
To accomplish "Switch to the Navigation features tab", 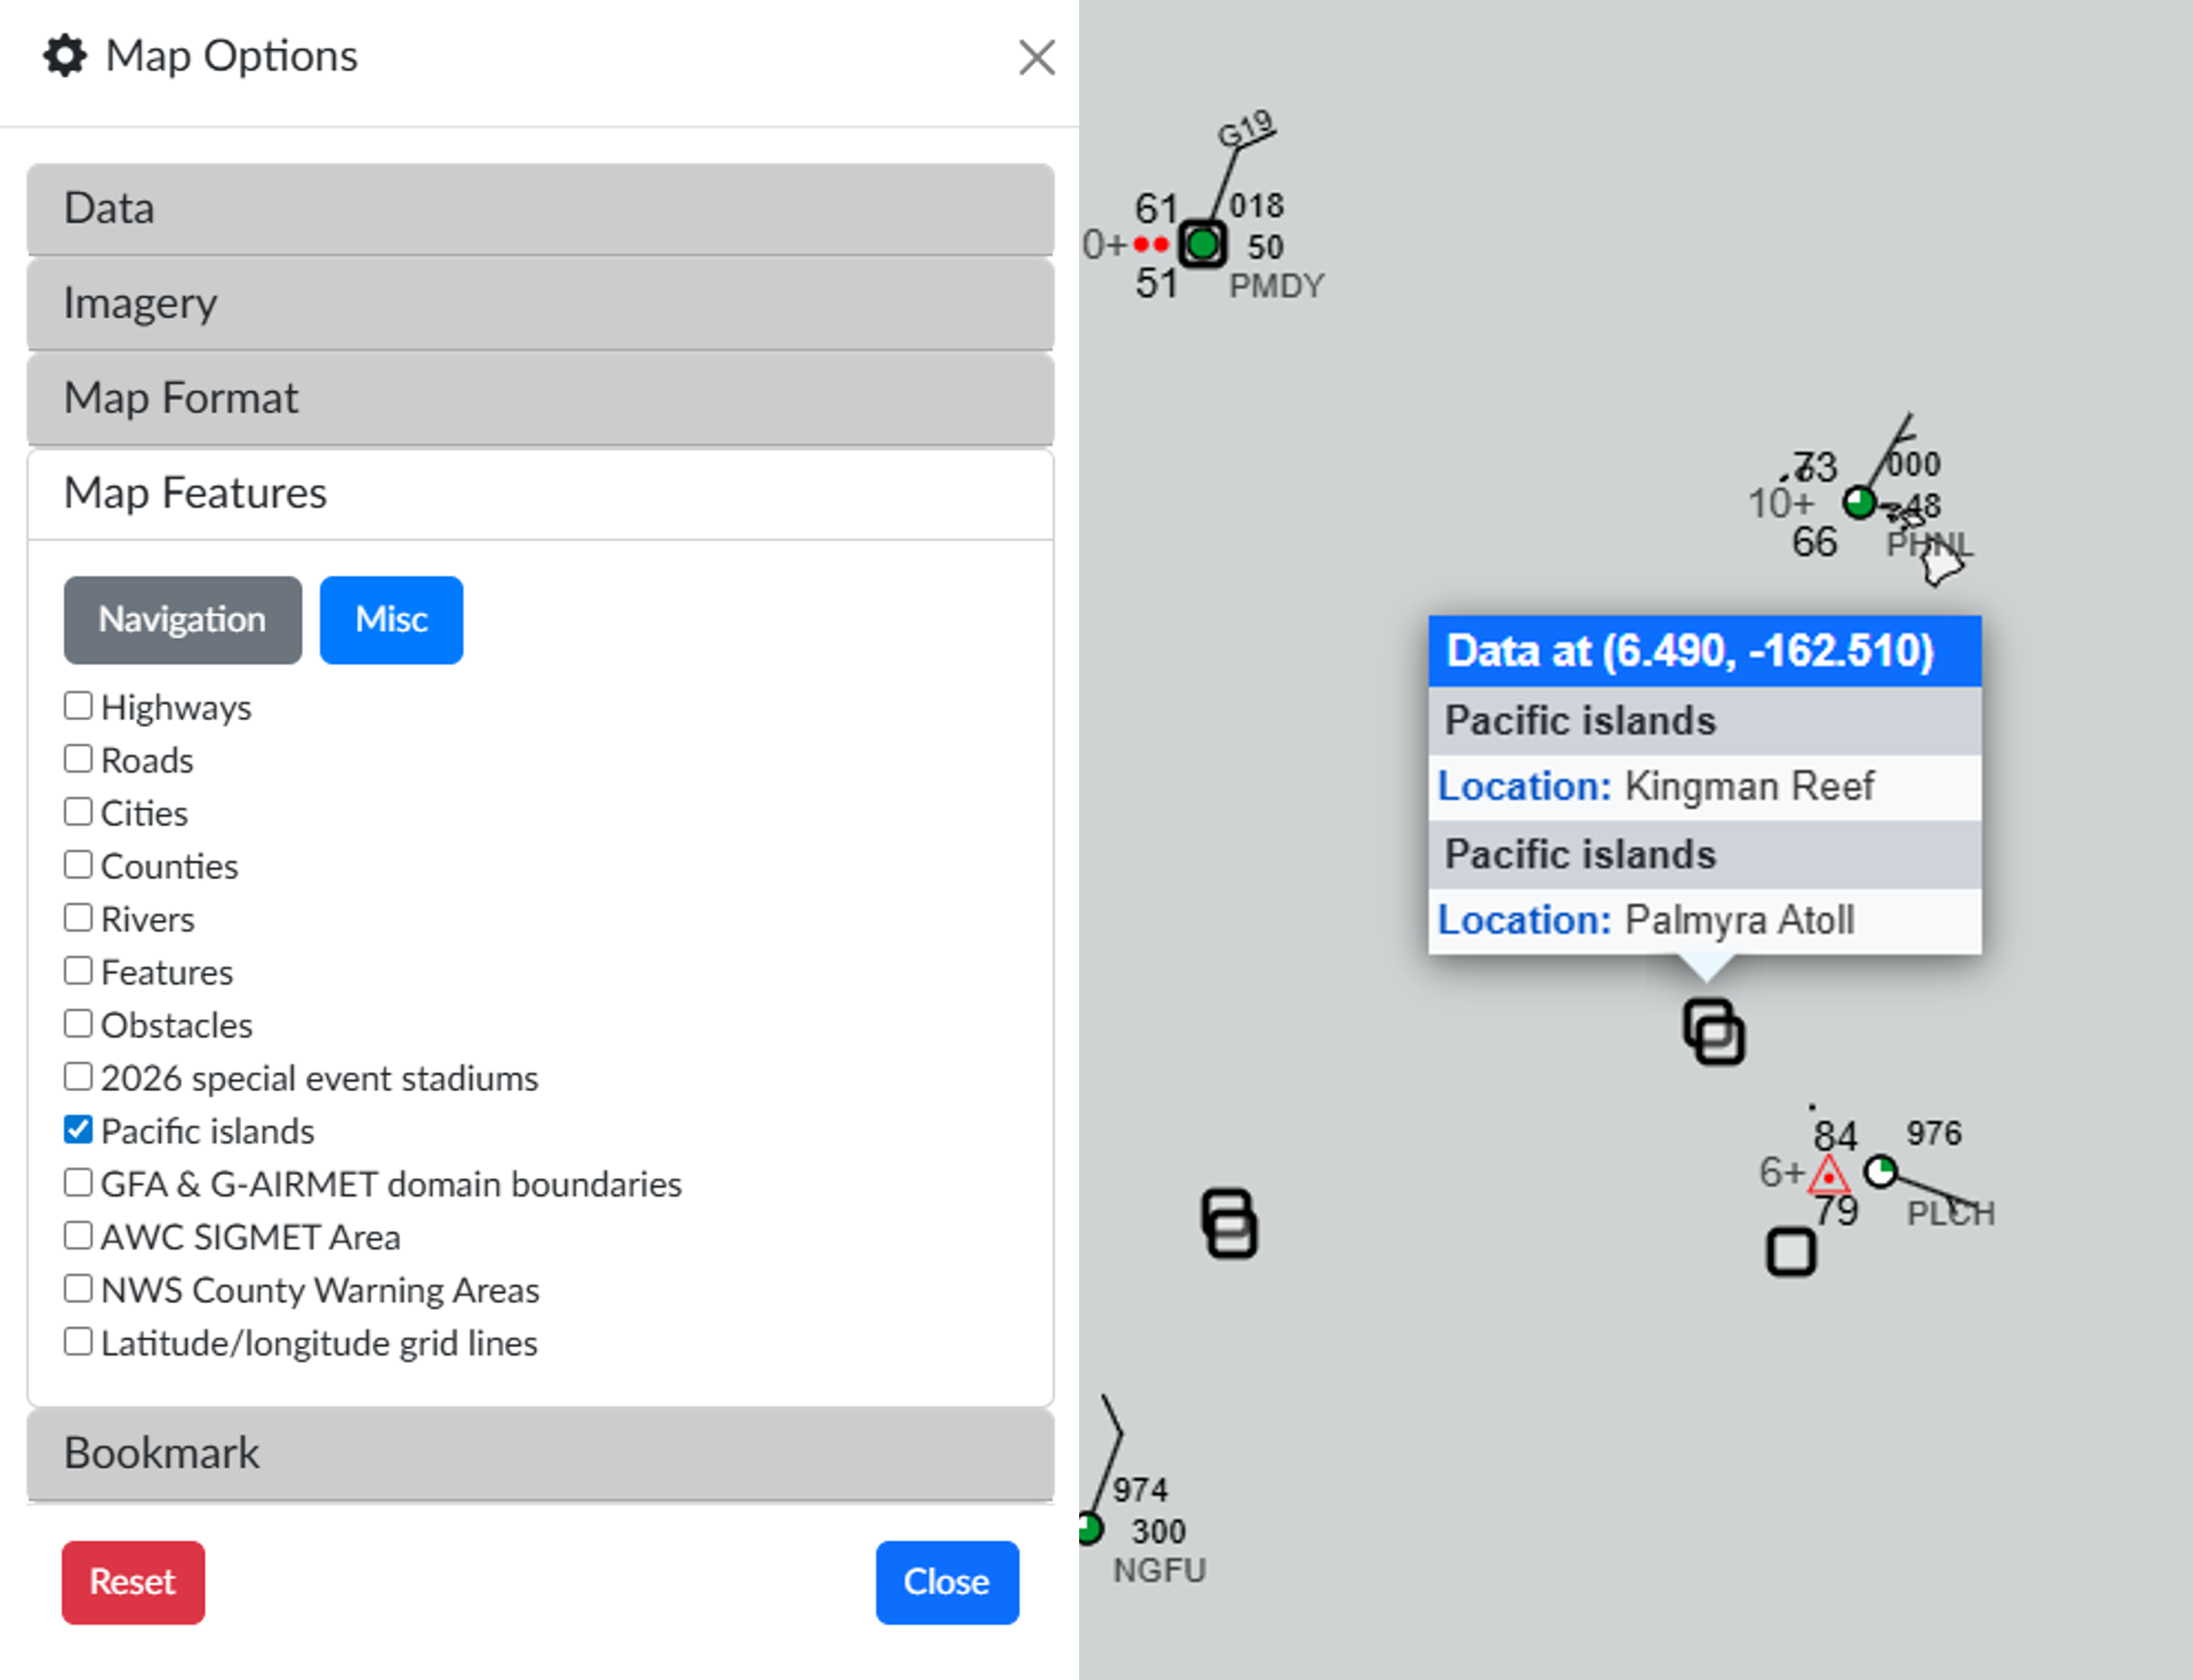I will (182, 620).
